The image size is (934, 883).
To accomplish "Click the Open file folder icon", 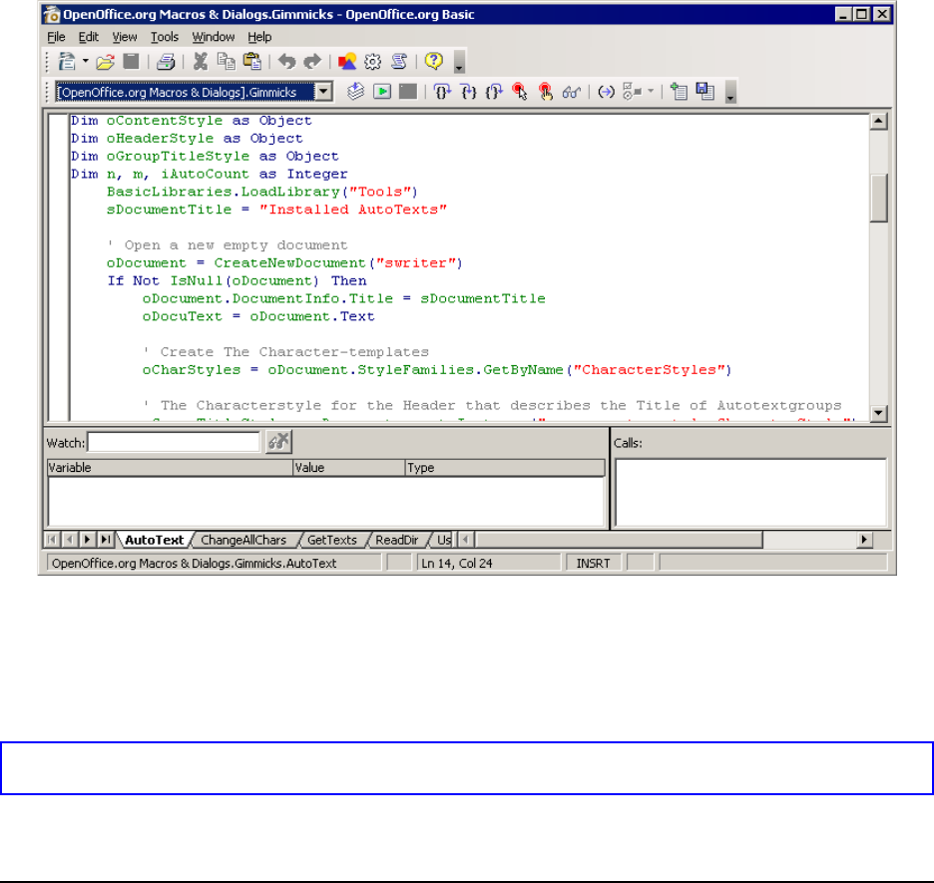I will point(105,61).
